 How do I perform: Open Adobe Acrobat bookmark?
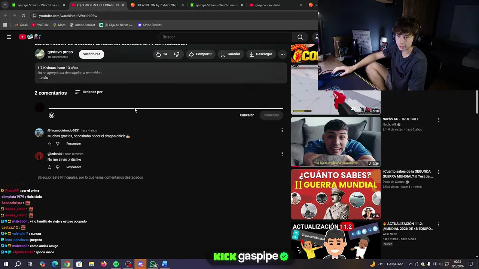click(x=82, y=25)
